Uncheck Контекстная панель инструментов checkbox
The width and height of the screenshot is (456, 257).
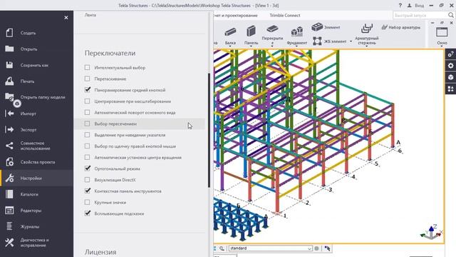(87, 191)
